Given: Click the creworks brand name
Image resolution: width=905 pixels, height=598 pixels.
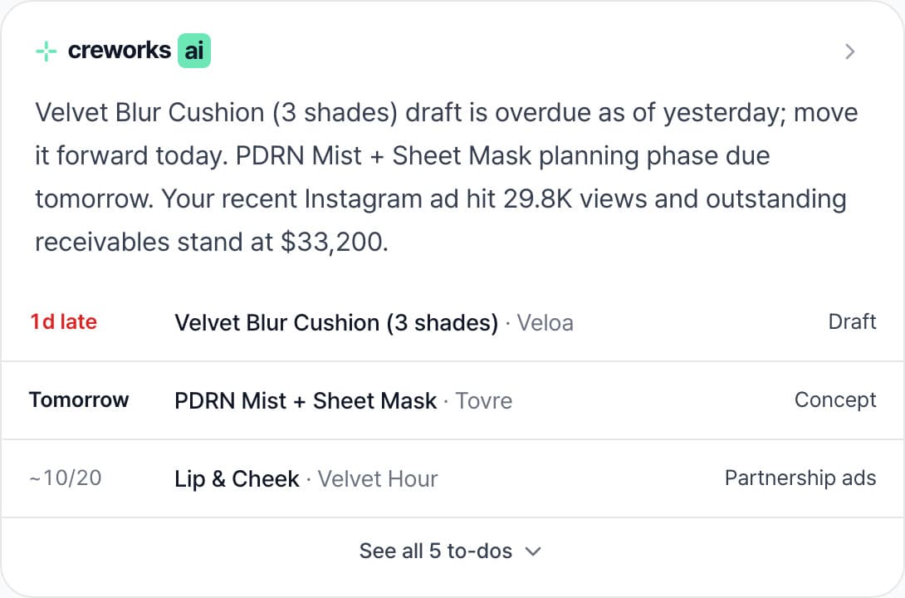Looking at the screenshot, I should pyautogui.click(x=120, y=51).
